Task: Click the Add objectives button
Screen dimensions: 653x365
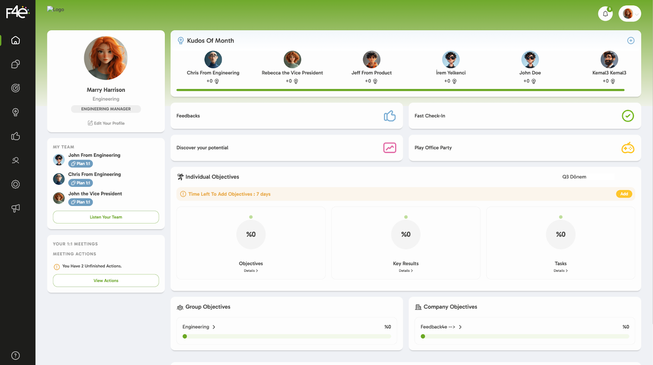Action: tap(624, 194)
